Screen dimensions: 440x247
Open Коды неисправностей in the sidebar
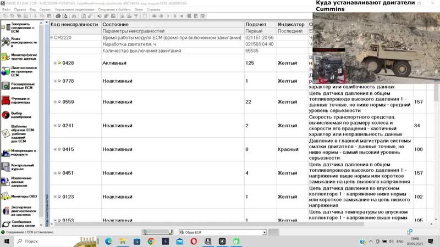(x=19, y=42)
